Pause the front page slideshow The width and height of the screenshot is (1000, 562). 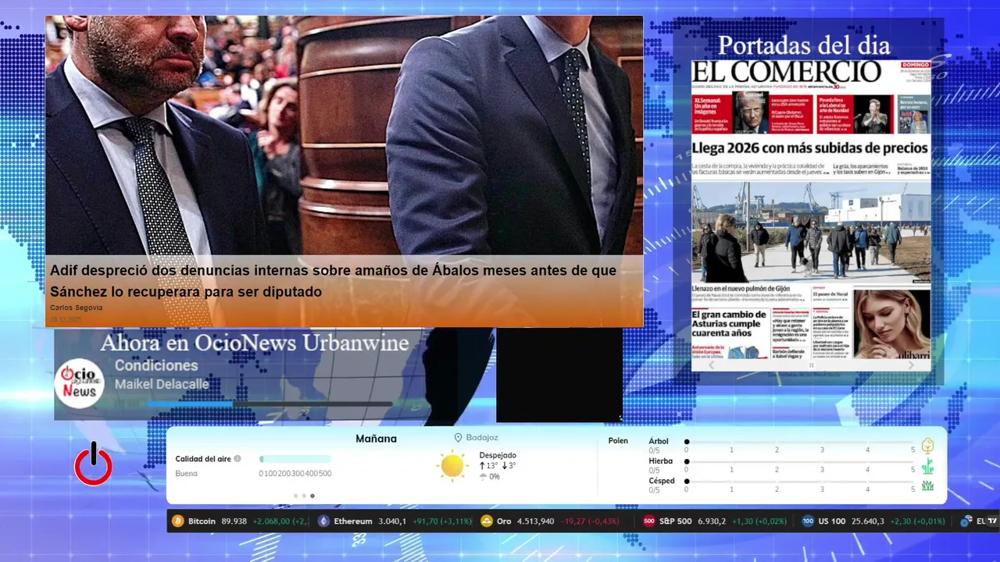point(811,365)
